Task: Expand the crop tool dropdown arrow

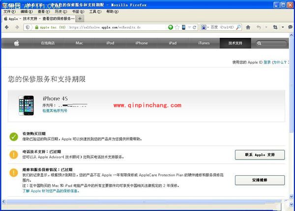Action: click(x=283, y=27)
